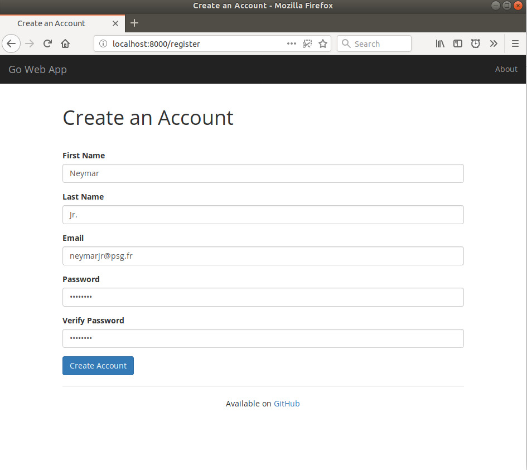
Task: Click the Last Name label
Action: 83,197
